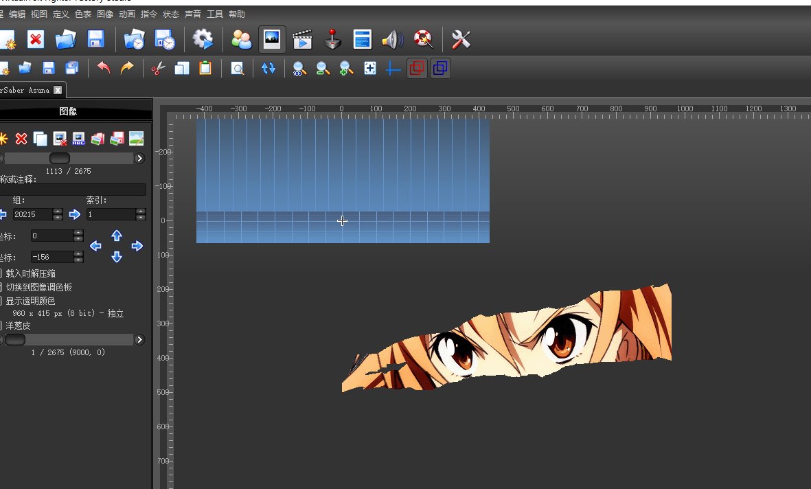Toggle the blue overlapping squares button

point(440,68)
